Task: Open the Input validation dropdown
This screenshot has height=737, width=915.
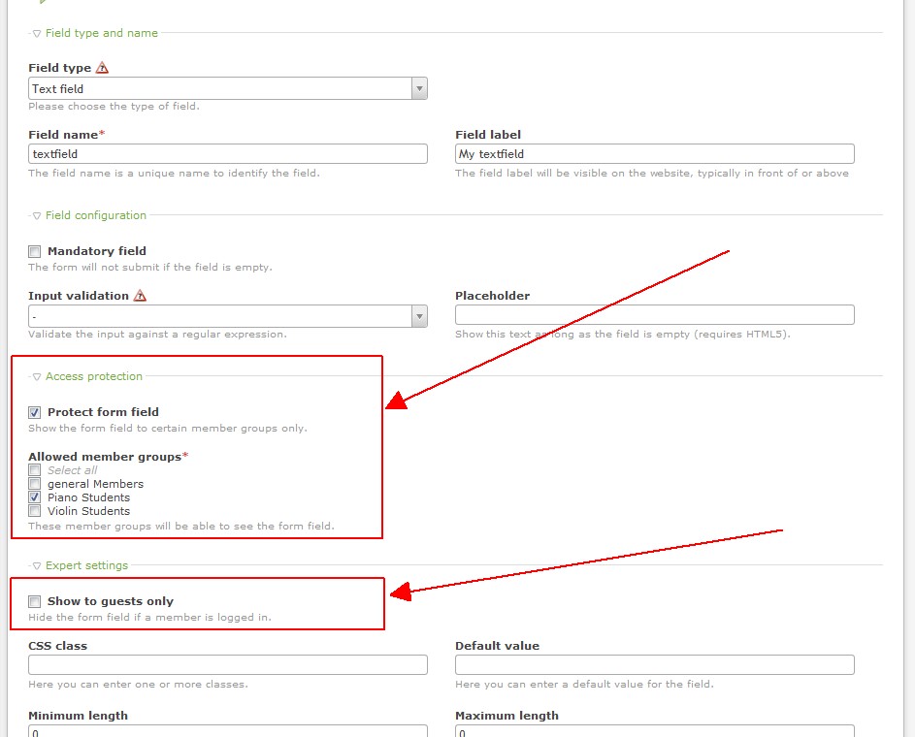Action: click(227, 316)
